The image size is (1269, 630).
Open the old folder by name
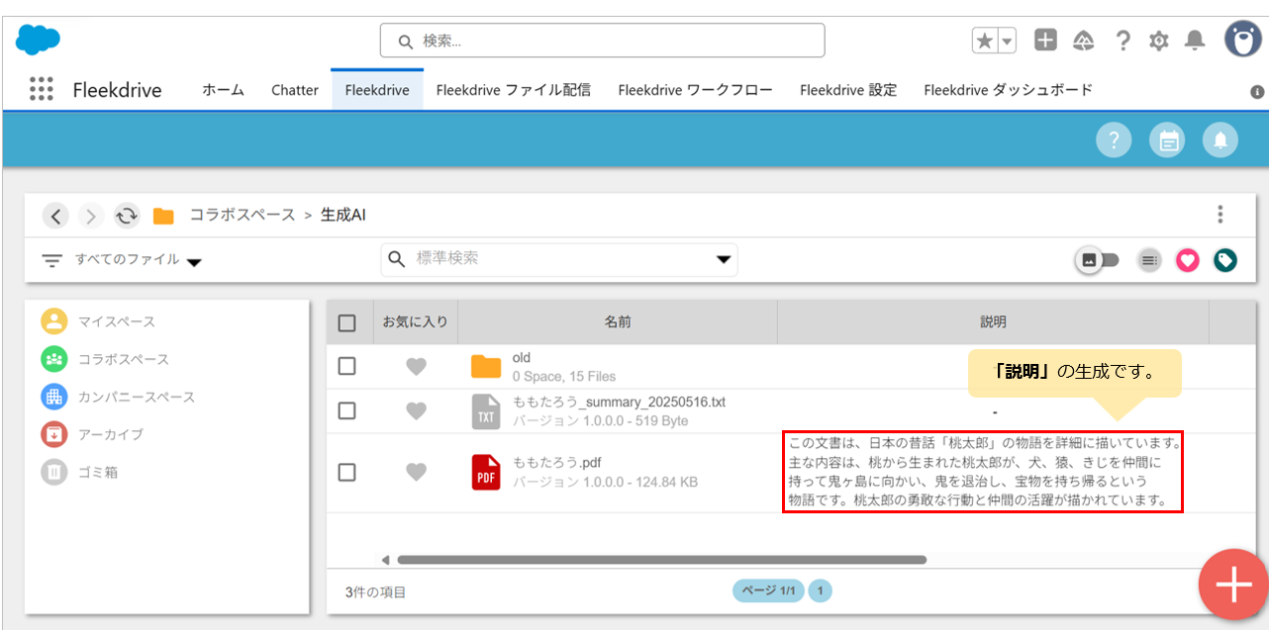522,357
